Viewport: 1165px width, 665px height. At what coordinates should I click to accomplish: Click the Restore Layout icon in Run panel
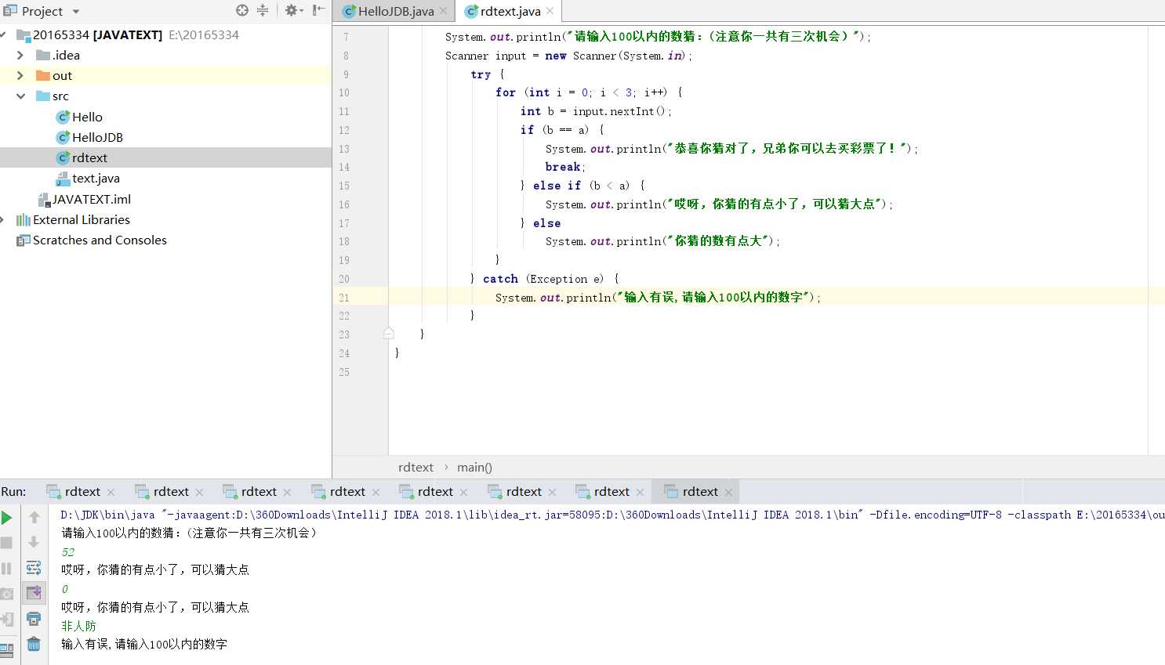pyautogui.click(x=7, y=649)
